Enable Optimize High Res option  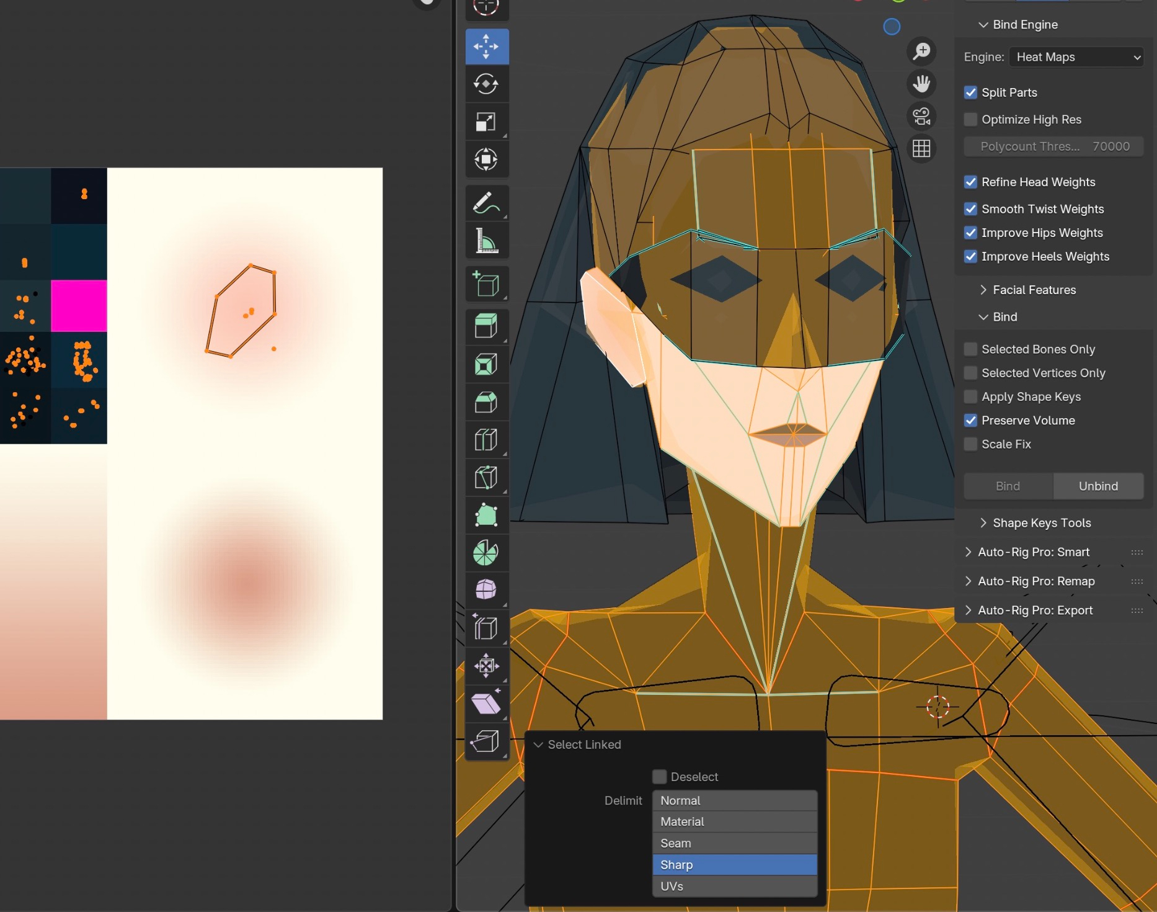(x=971, y=119)
